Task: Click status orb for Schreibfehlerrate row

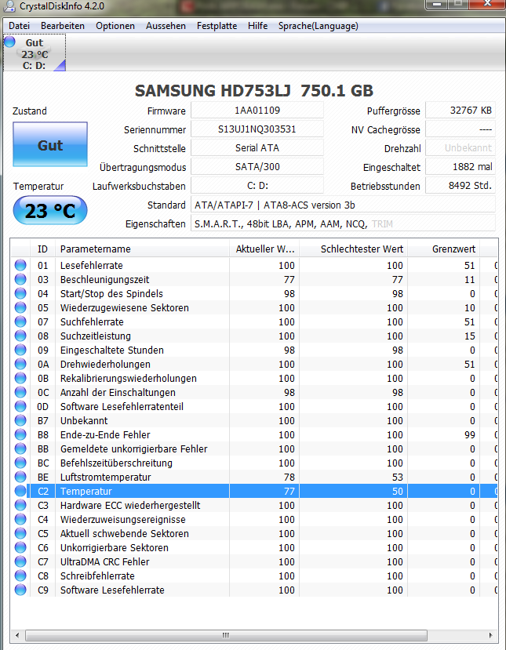Action: [x=20, y=576]
